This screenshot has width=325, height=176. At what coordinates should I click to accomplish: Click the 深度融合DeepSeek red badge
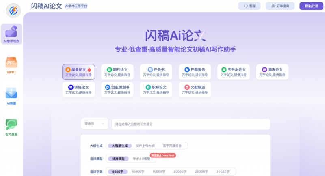(163, 155)
